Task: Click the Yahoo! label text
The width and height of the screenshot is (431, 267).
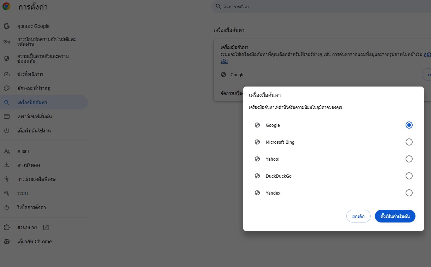Action: click(273, 159)
